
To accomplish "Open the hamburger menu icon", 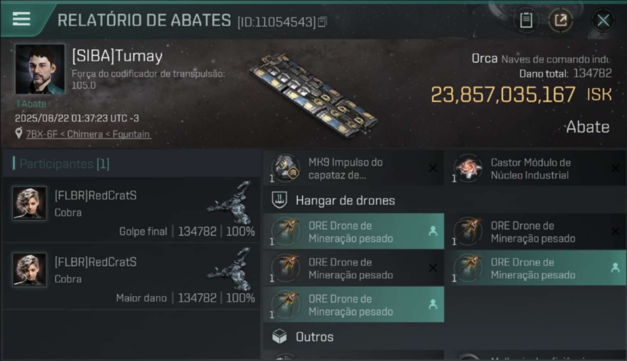I will pyautogui.click(x=21, y=19).
